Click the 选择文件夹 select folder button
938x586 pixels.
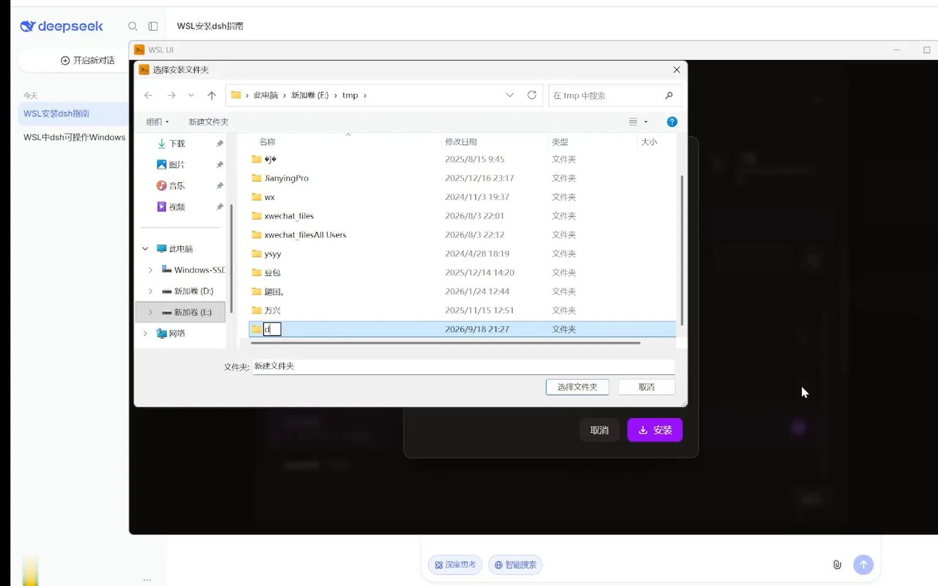click(x=577, y=387)
